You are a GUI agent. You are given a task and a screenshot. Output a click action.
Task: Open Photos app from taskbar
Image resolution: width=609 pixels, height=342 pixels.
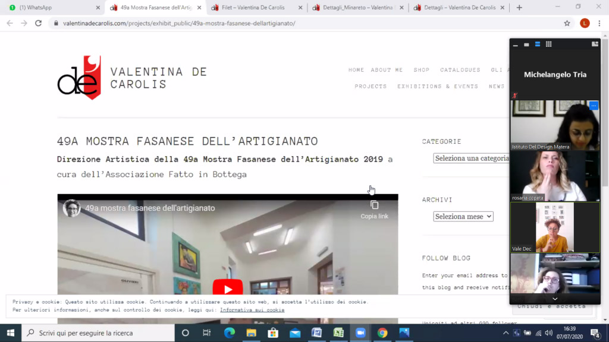404,332
